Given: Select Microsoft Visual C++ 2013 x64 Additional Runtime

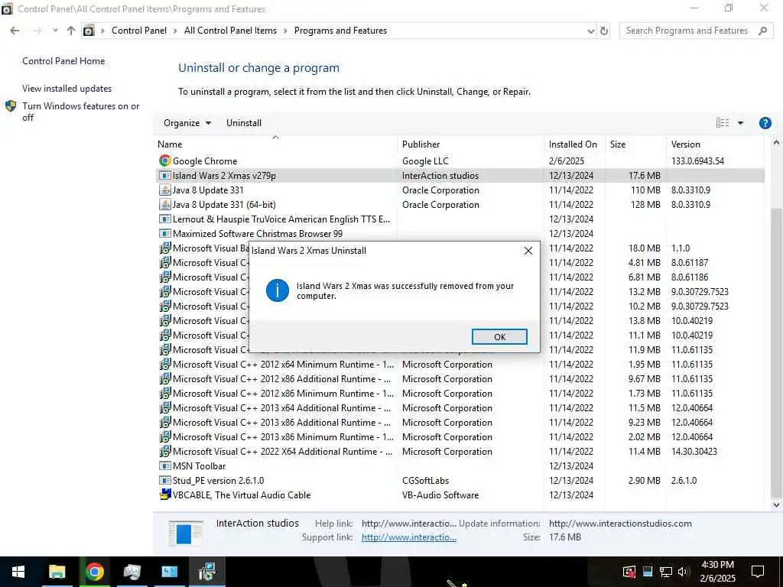Looking at the screenshot, I should pos(460,408).
